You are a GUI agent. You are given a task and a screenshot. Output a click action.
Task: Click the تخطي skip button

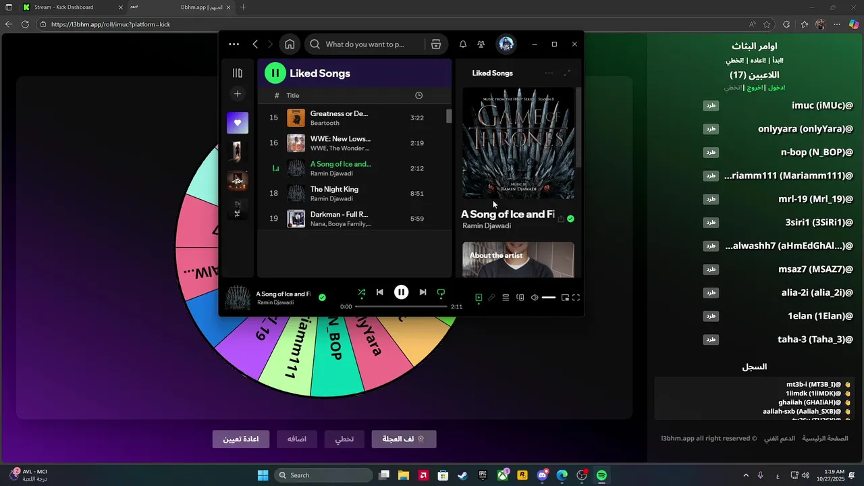[344, 439]
